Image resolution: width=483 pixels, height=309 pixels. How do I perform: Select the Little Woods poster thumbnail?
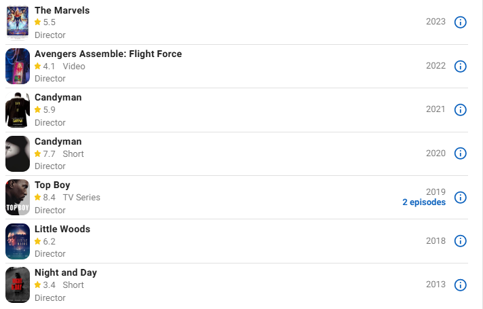(x=18, y=241)
